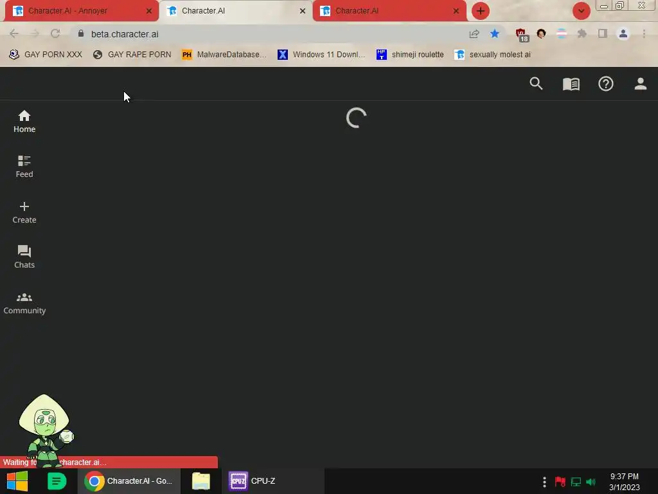Open the Chrome profile avatar button
This screenshot has width=658, height=494.
(623, 33)
